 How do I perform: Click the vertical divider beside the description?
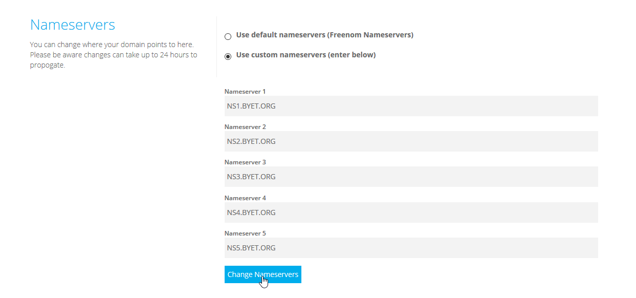click(x=217, y=47)
